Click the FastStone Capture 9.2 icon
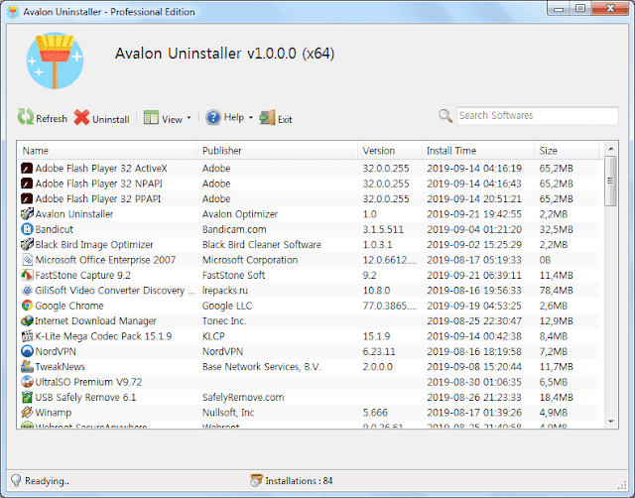This screenshot has width=635, height=498. pyautogui.click(x=27, y=275)
